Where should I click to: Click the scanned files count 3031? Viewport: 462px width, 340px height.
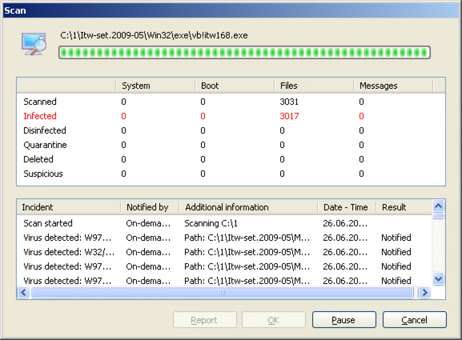289,102
